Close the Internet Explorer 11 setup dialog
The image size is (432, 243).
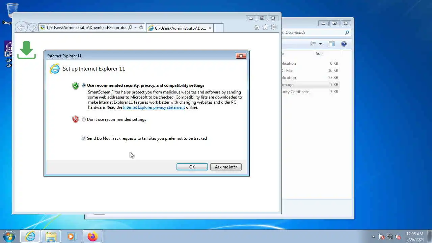click(x=241, y=56)
